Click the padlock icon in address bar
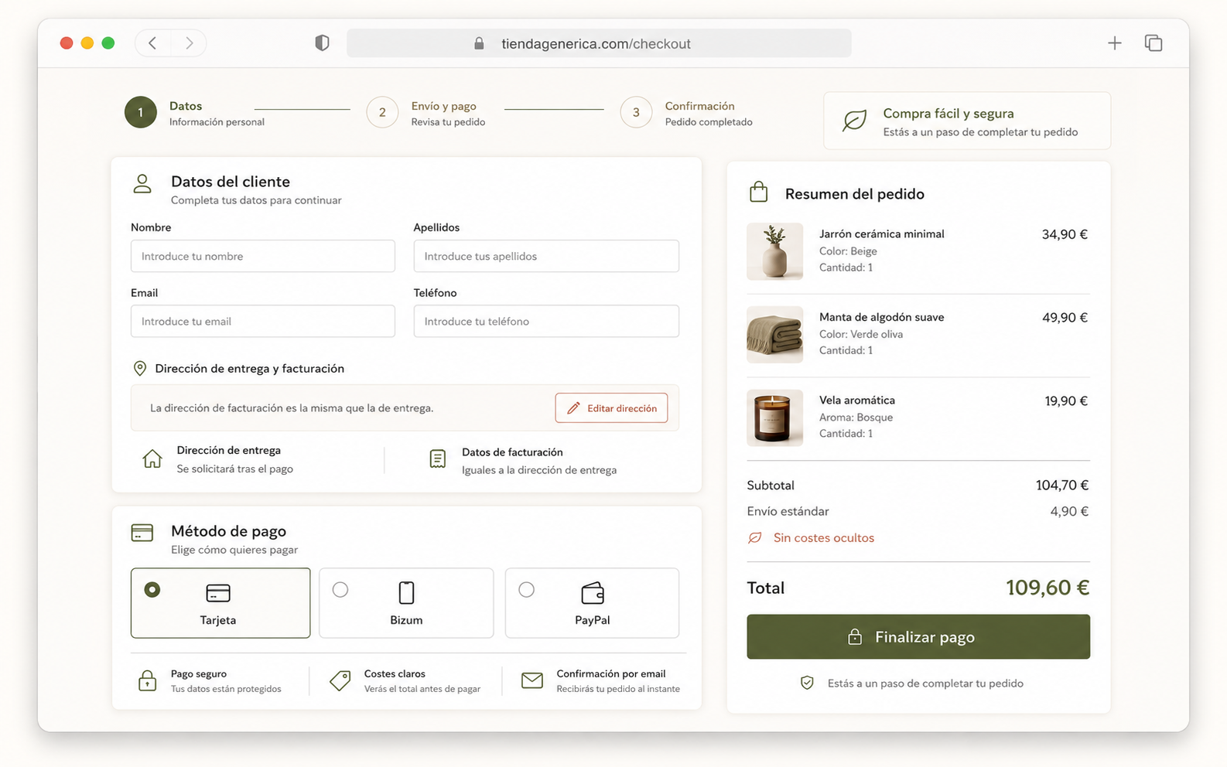The image size is (1227, 767). tap(479, 43)
